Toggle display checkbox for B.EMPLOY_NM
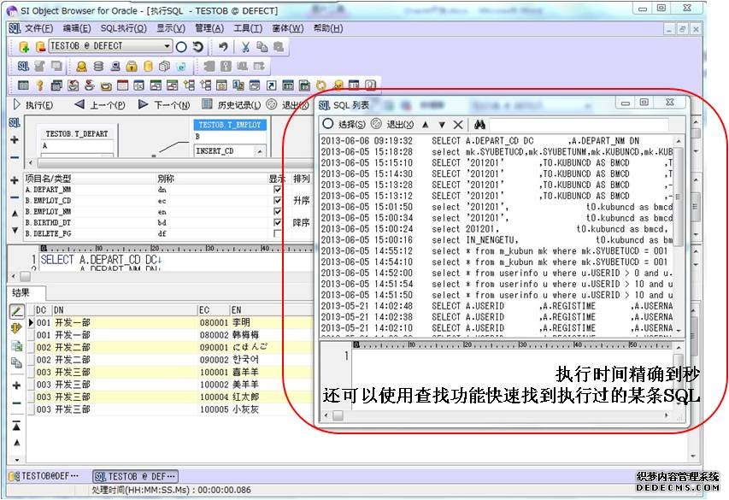The height and width of the screenshot is (500, 729). tap(277, 211)
